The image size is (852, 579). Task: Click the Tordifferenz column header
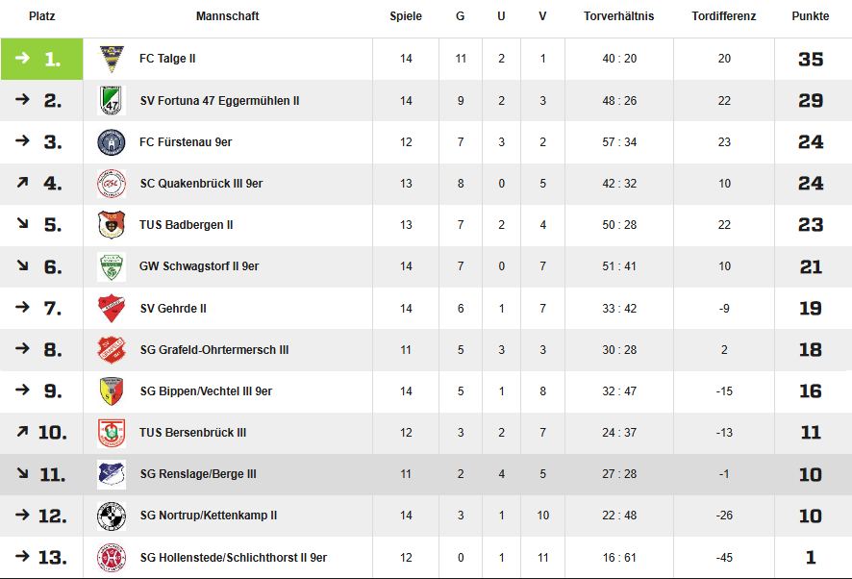[x=724, y=16]
